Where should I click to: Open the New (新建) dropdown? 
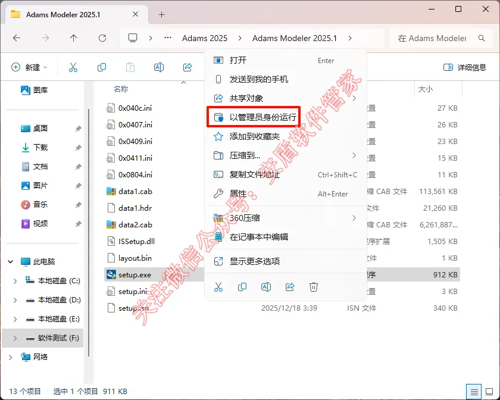coord(29,67)
